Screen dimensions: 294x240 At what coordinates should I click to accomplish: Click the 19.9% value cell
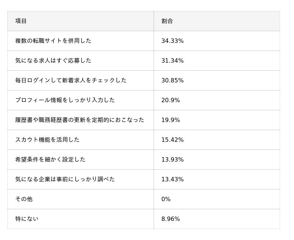171,120
